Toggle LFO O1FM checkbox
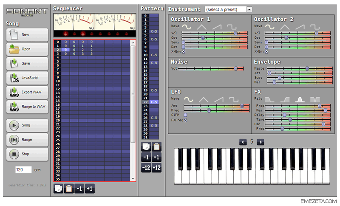Viewport: 340px width, 206px height. tap(185, 115)
